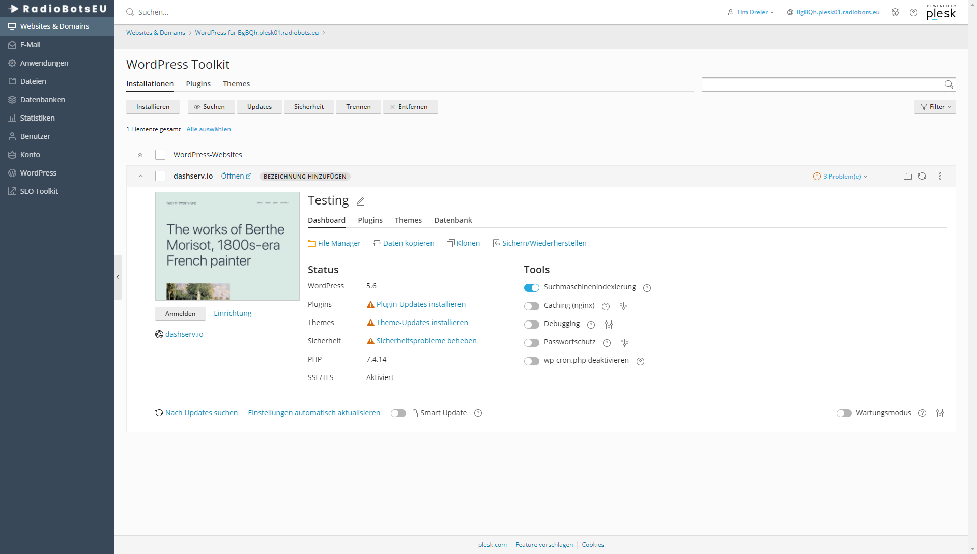
Task: Enable the Passwortschutz toggle
Action: tap(532, 343)
